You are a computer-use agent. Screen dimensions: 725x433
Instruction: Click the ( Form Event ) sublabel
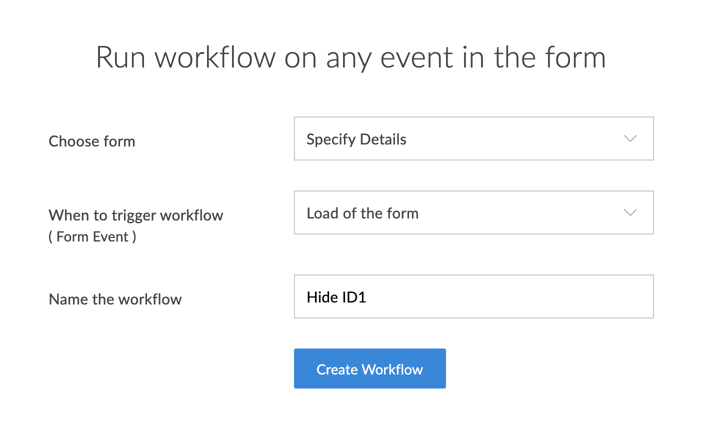[x=92, y=236]
